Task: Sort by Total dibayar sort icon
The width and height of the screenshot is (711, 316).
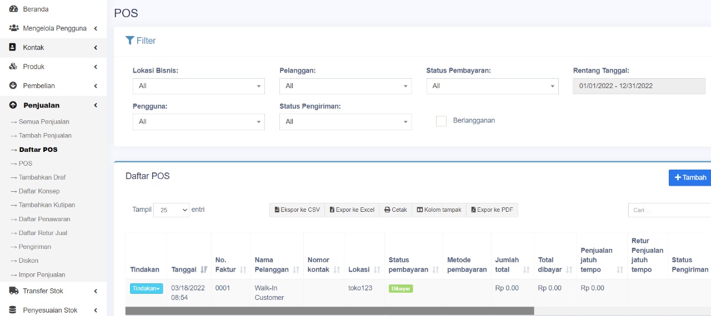Action: click(x=569, y=269)
